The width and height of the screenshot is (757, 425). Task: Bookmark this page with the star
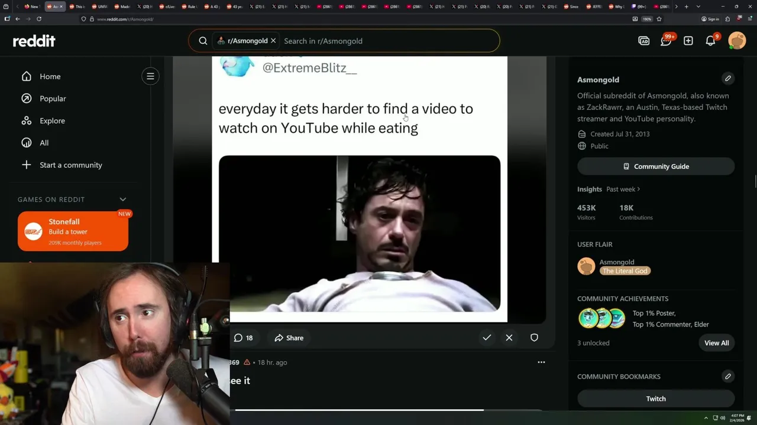659,19
